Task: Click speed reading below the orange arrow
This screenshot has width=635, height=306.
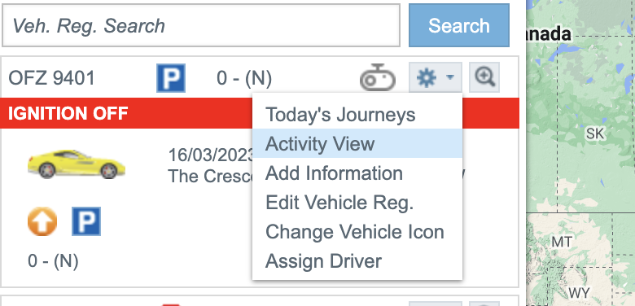Action: [53, 261]
